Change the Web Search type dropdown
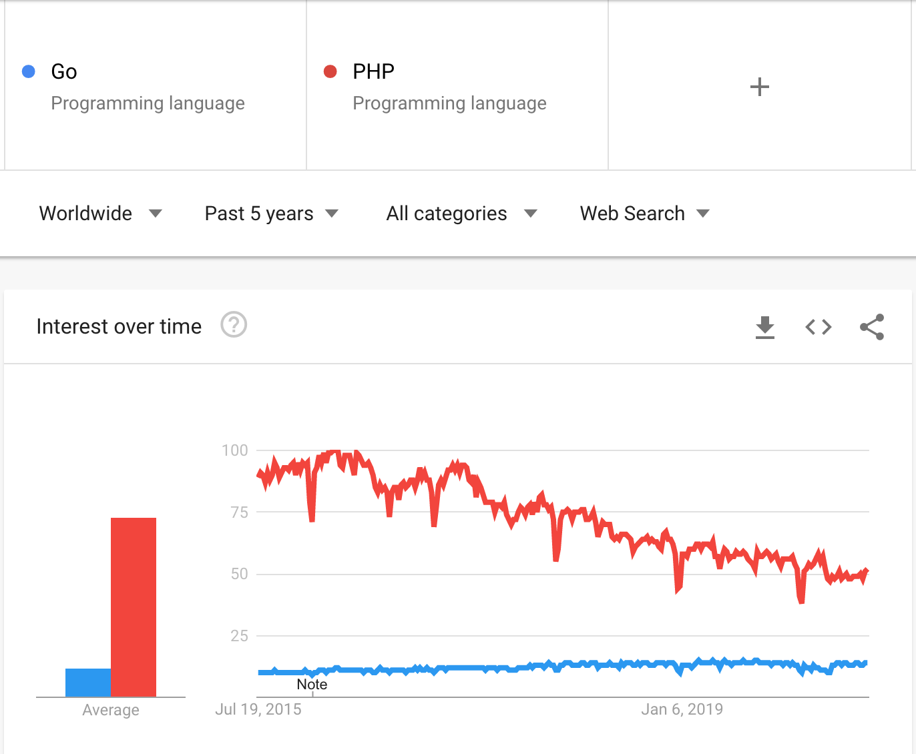916x754 pixels. tap(644, 214)
